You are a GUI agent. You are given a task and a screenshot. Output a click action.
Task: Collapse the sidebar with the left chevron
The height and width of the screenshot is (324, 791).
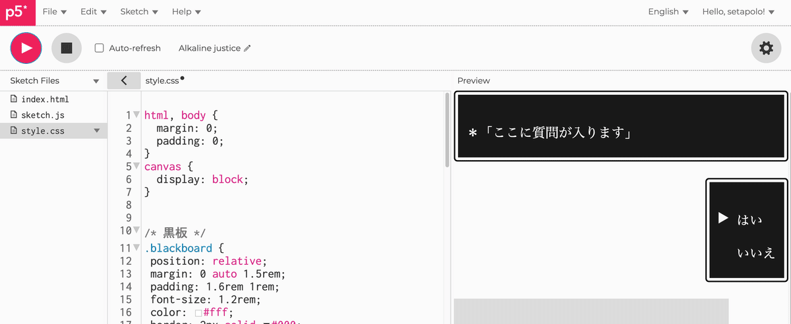[124, 80]
